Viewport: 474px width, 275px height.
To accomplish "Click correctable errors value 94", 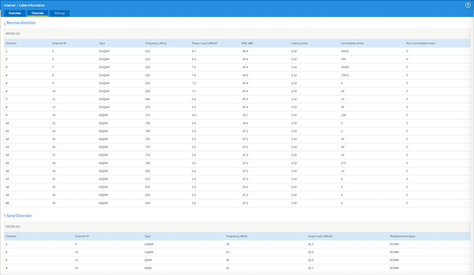I will point(342,107).
